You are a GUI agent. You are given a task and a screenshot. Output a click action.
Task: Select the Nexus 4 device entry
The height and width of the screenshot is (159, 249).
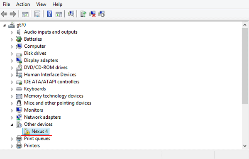[x=36, y=132]
